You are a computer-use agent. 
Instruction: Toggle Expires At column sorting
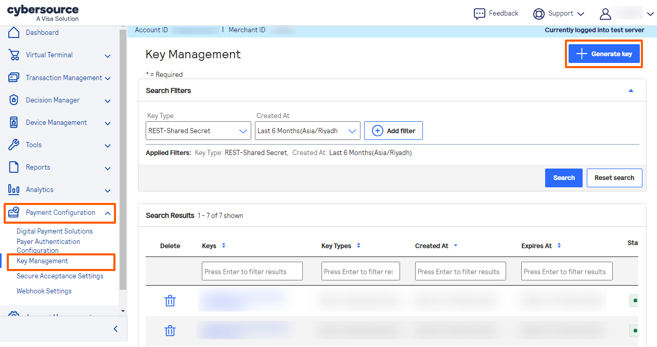pos(559,246)
